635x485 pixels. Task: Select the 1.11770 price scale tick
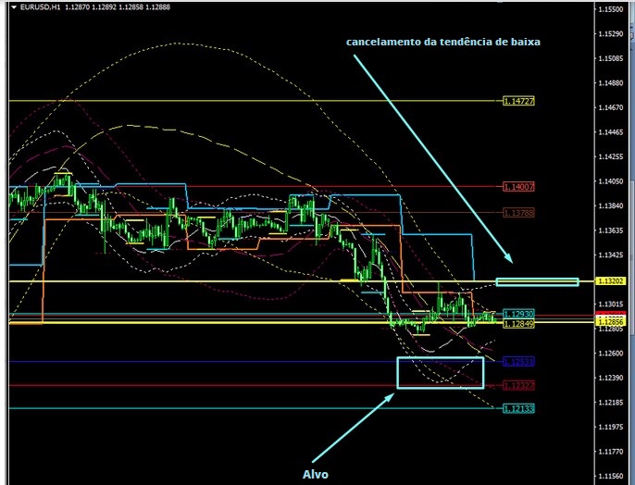[x=611, y=452]
